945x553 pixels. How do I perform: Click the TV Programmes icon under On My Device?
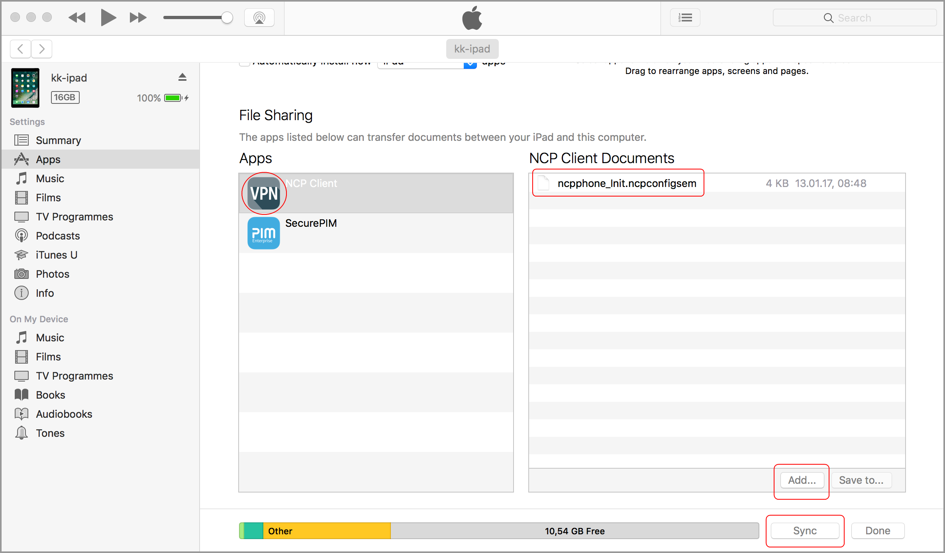point(22,376)
